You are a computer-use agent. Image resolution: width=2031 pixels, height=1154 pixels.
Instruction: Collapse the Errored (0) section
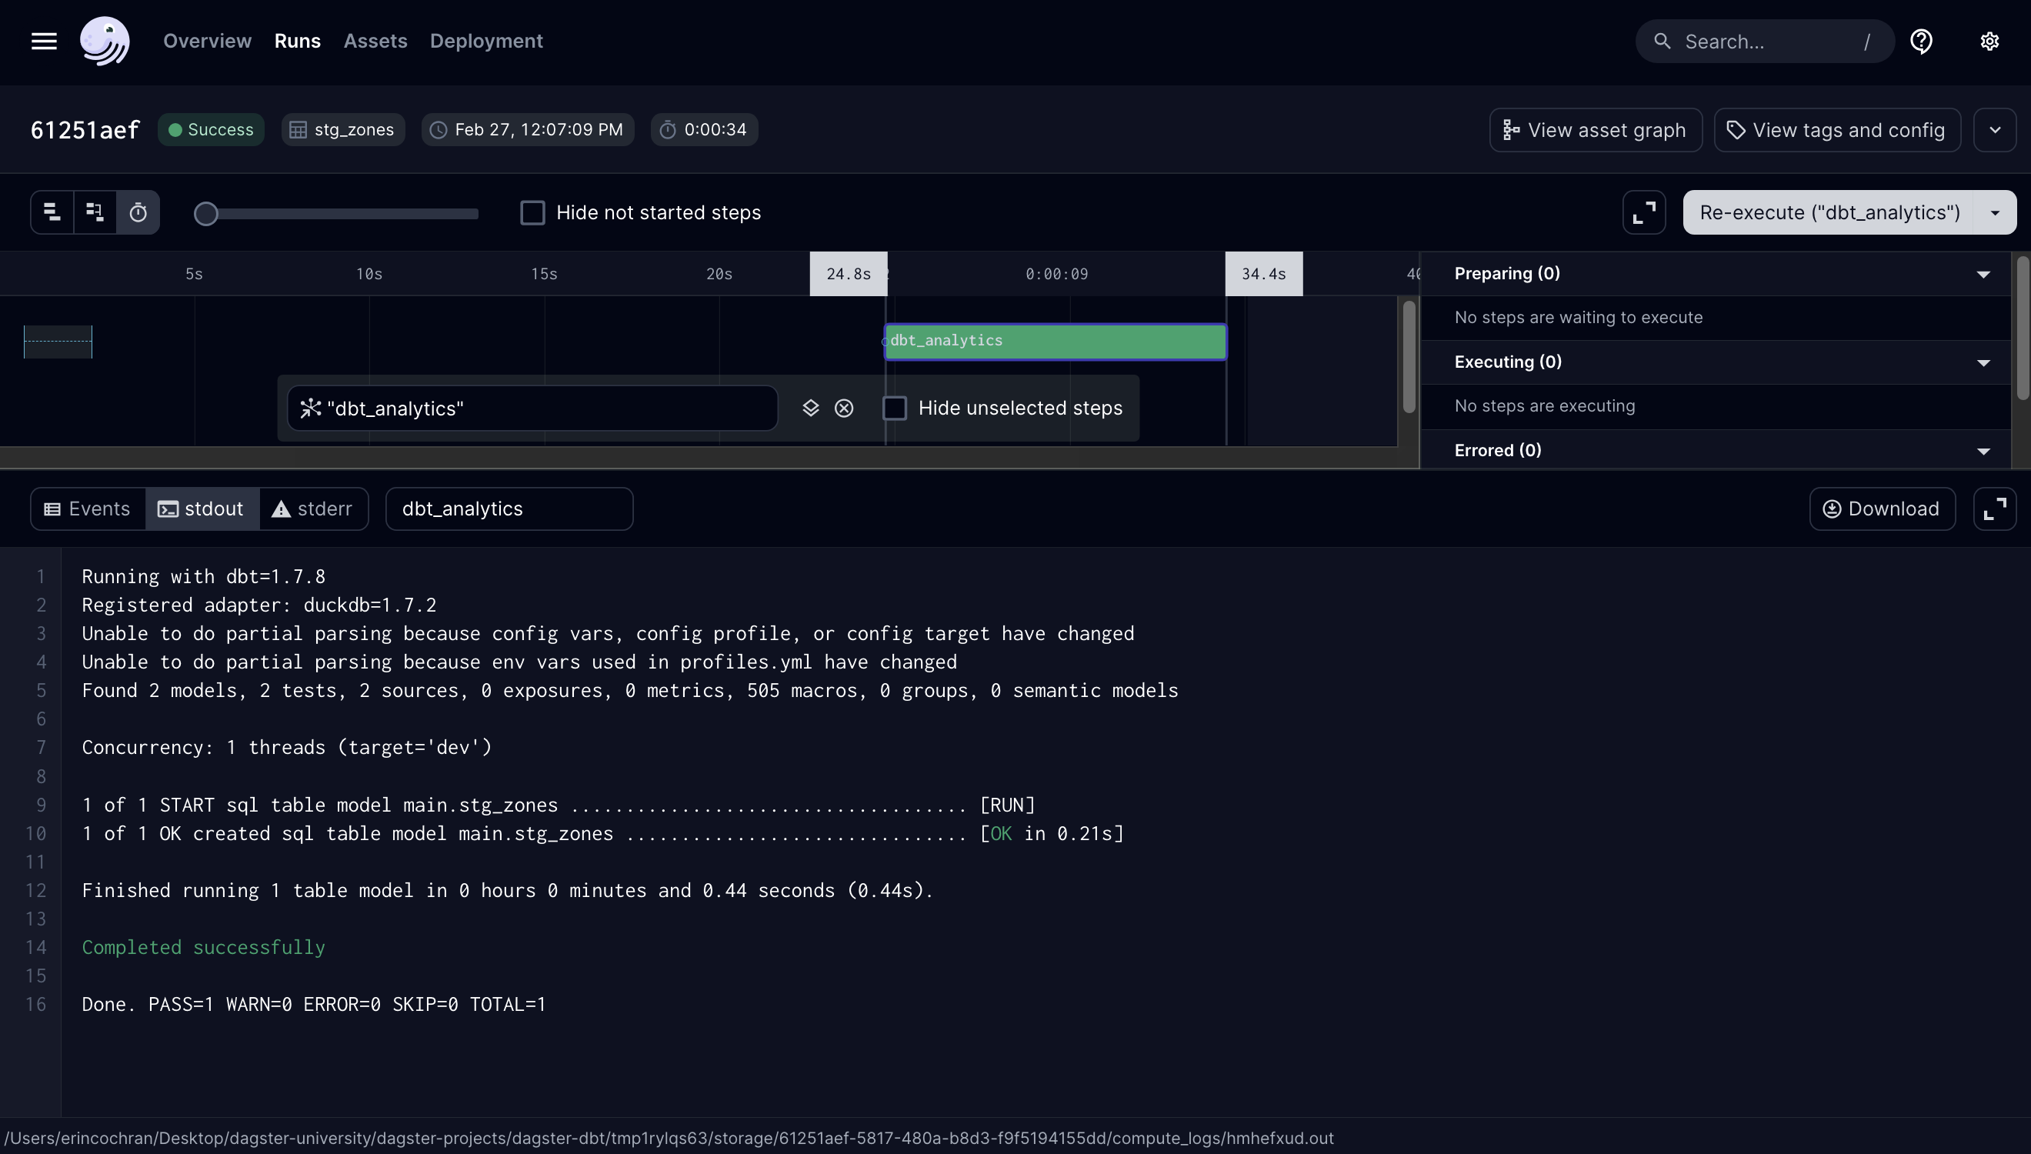(x=1983, y=451)
